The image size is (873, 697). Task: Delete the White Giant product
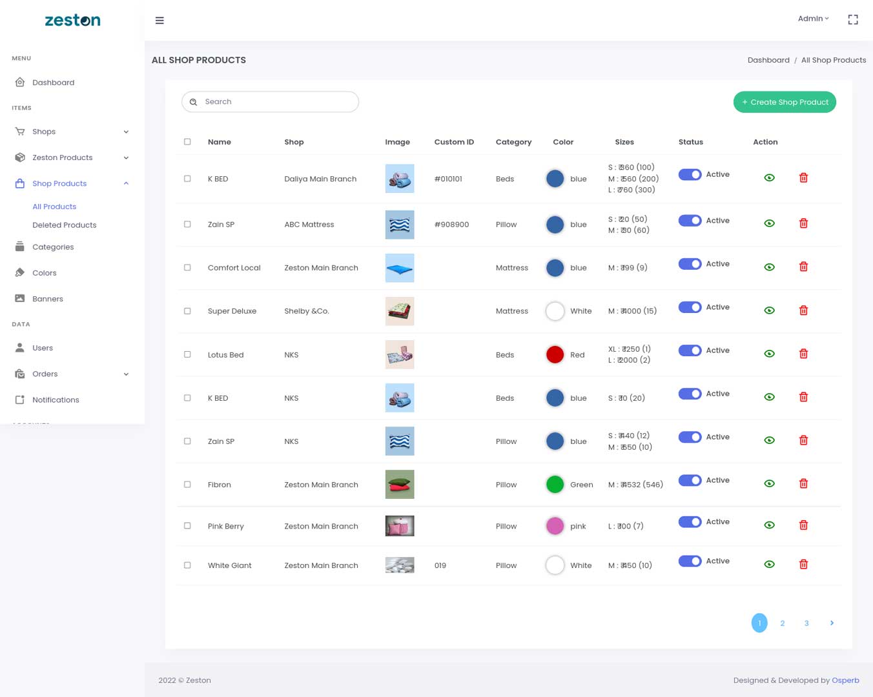tap(803, 564)
